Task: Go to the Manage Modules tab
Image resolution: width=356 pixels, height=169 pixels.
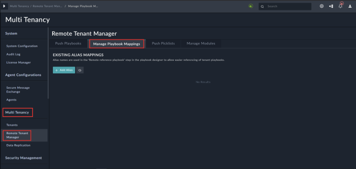Action: (201, 43)
